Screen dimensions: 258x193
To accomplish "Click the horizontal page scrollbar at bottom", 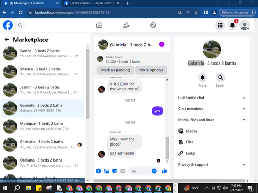I will (169, 181).
